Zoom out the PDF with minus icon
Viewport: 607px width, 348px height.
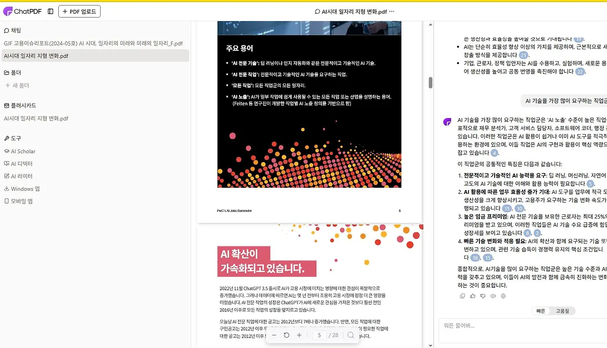coord(274,335)
